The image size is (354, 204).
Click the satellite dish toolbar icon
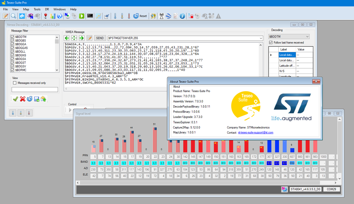pyautogui.click(x=107, y=16)
